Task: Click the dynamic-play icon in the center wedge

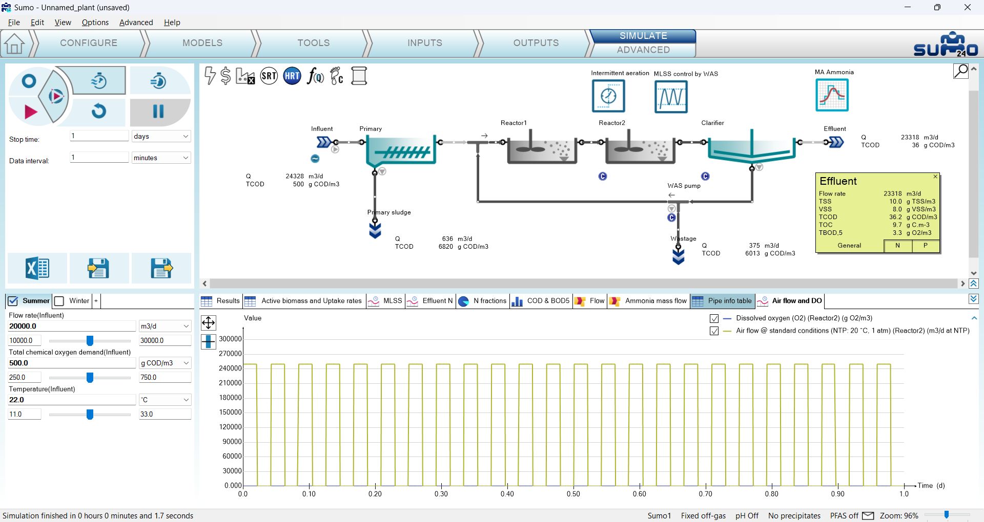Action: click(55, 96)
